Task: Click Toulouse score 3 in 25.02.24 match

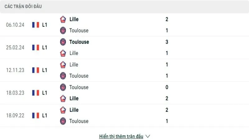Action: pos(167,42)
